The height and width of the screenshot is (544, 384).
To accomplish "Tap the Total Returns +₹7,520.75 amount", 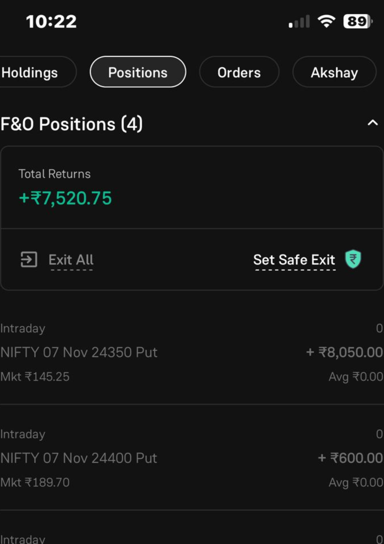I will coord(65,198).
